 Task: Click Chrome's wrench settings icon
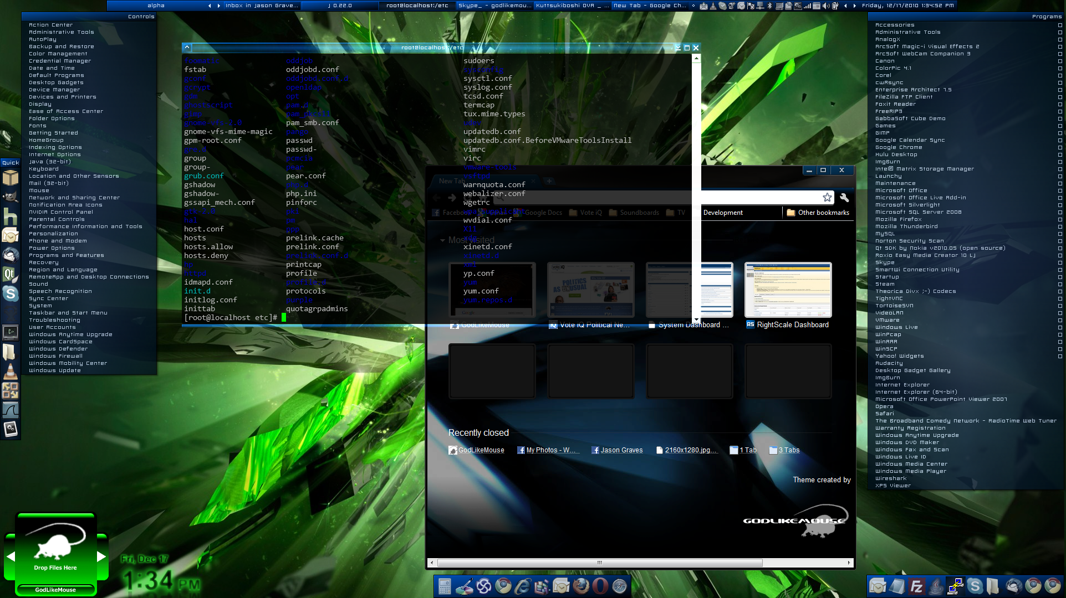pyautogui.click(x=844, y=198)
